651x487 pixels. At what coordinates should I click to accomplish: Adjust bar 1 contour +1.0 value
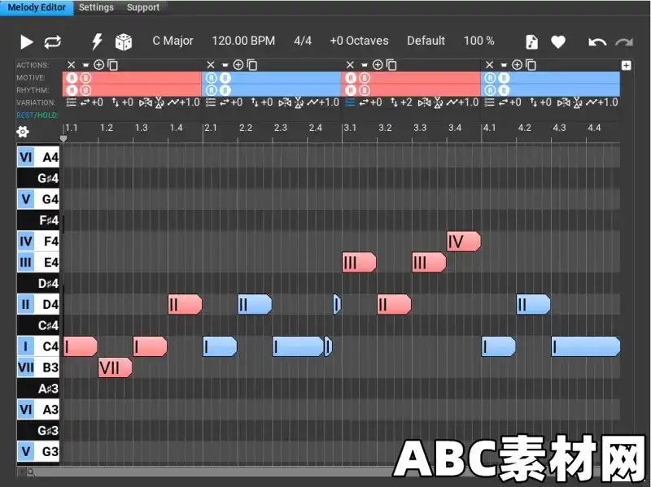point(183,102)
